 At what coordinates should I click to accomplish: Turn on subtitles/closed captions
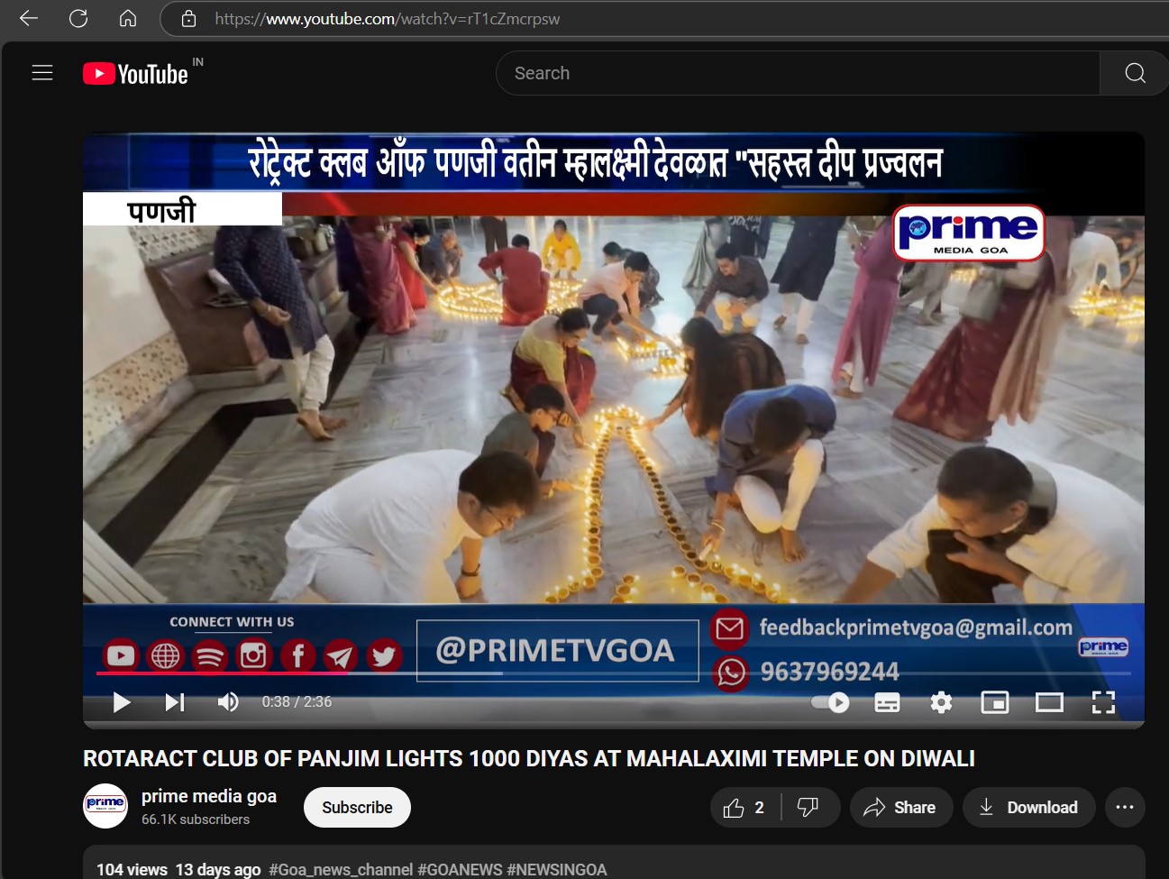[887, 702]
